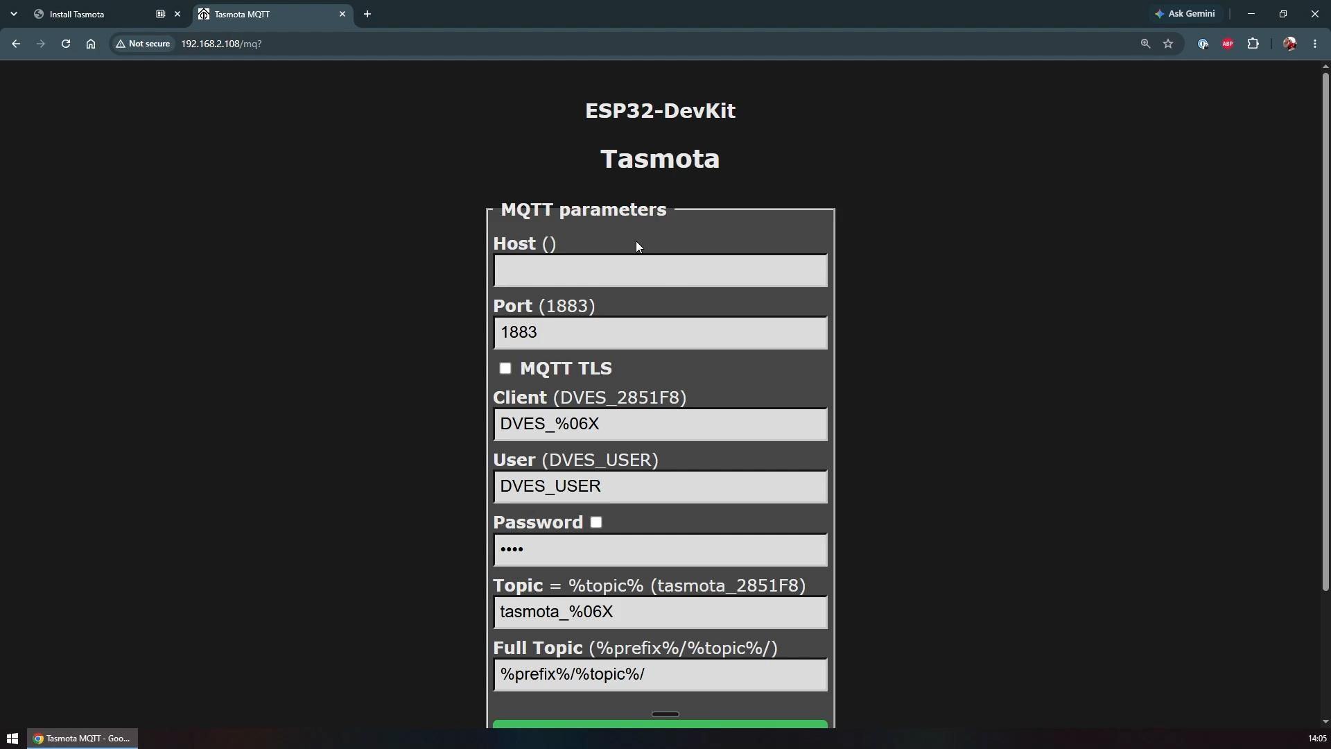Click the Password label text
Screen dimensions: 1331x749
click(x=538, y=522)
